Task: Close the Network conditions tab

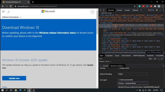Action: [124, 66]
